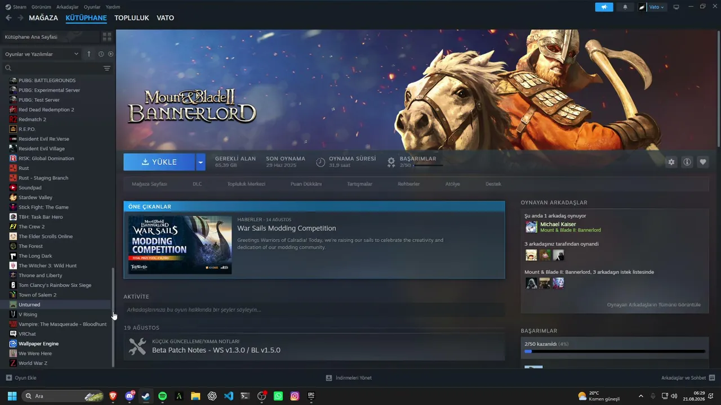The height and width of the screenshot is (405, 721).
Task: Open install options arrow beside YÜKLE
Action: click(x=200, y=162)
